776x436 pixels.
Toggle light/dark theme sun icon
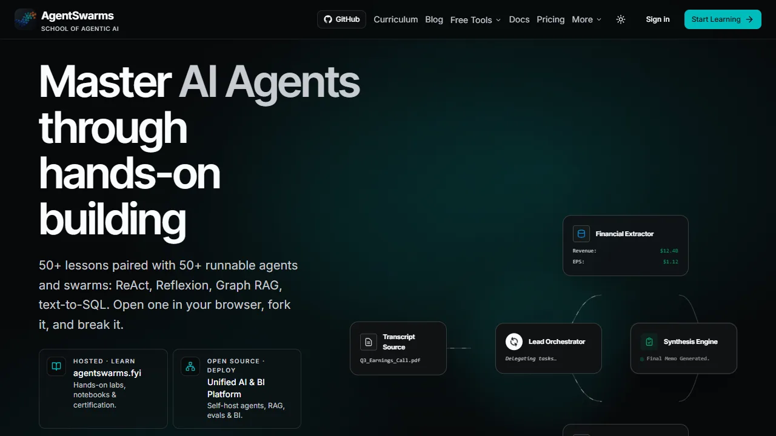point(621,19)
